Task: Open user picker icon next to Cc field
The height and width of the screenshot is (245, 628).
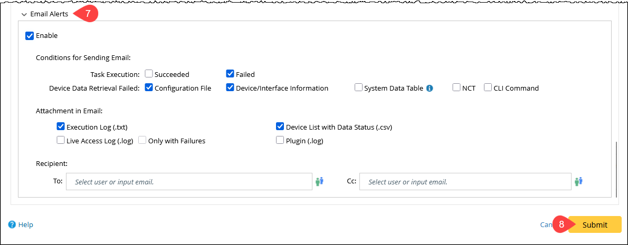Action: 578,181
